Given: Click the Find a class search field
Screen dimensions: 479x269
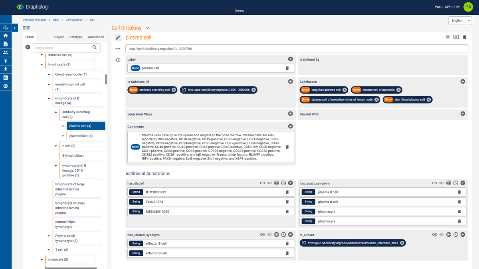Looking at the screenshot, I should tap(62, 48).
